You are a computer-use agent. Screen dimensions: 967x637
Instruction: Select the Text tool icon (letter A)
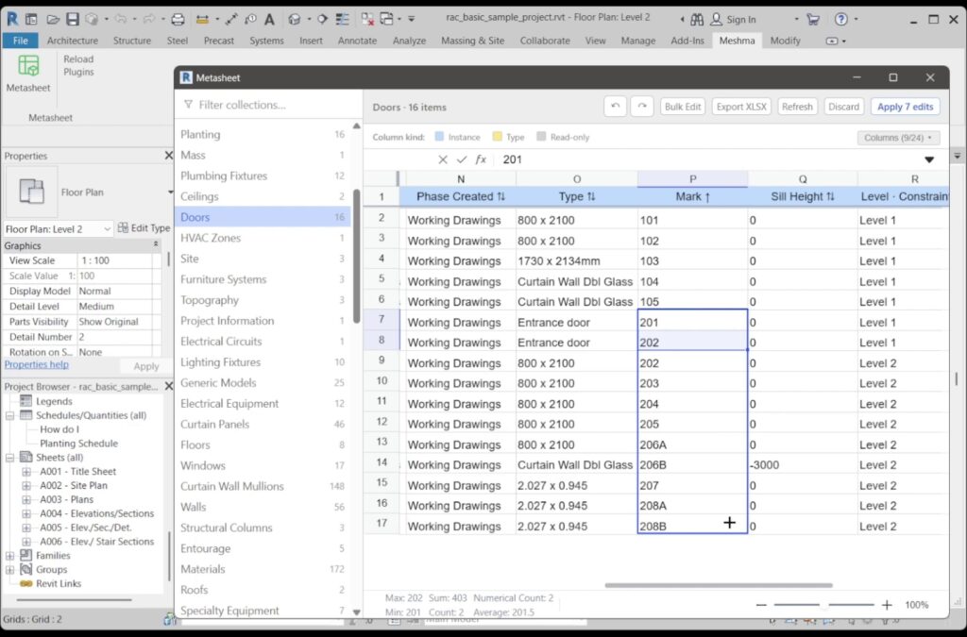coord(269,19)
